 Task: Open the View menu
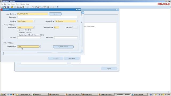9,4
